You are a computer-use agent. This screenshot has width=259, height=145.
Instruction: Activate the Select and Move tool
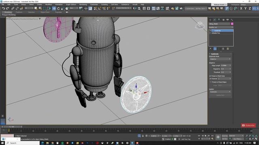click(x=54, y=8)
